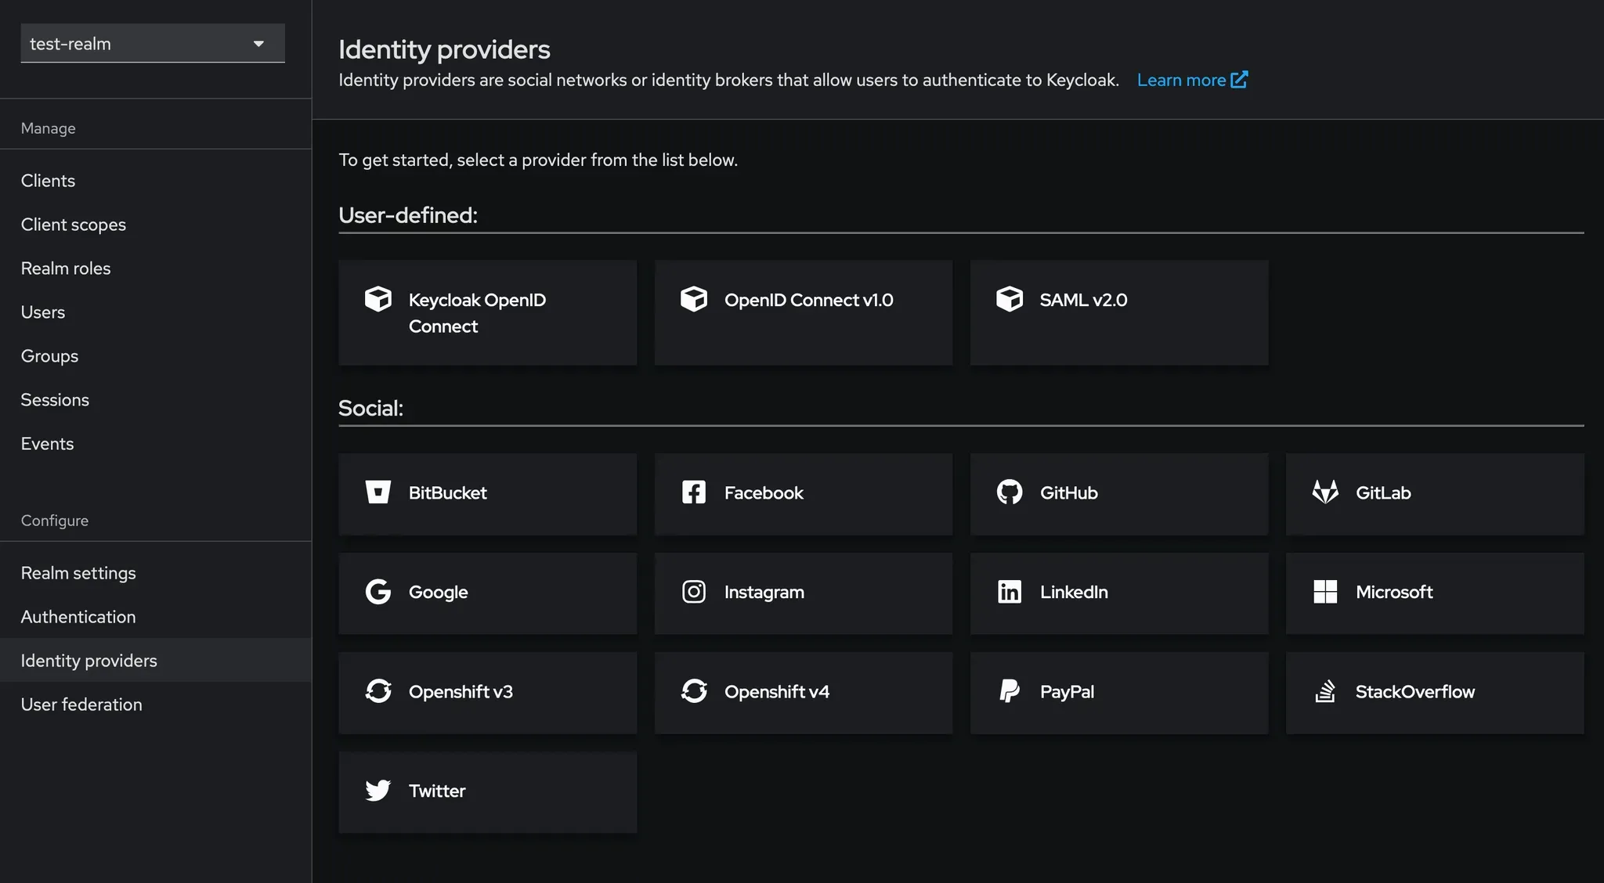Screen dimensions: 1604x883
Task: Pick the Openshift v3 label
Action: 461,692
